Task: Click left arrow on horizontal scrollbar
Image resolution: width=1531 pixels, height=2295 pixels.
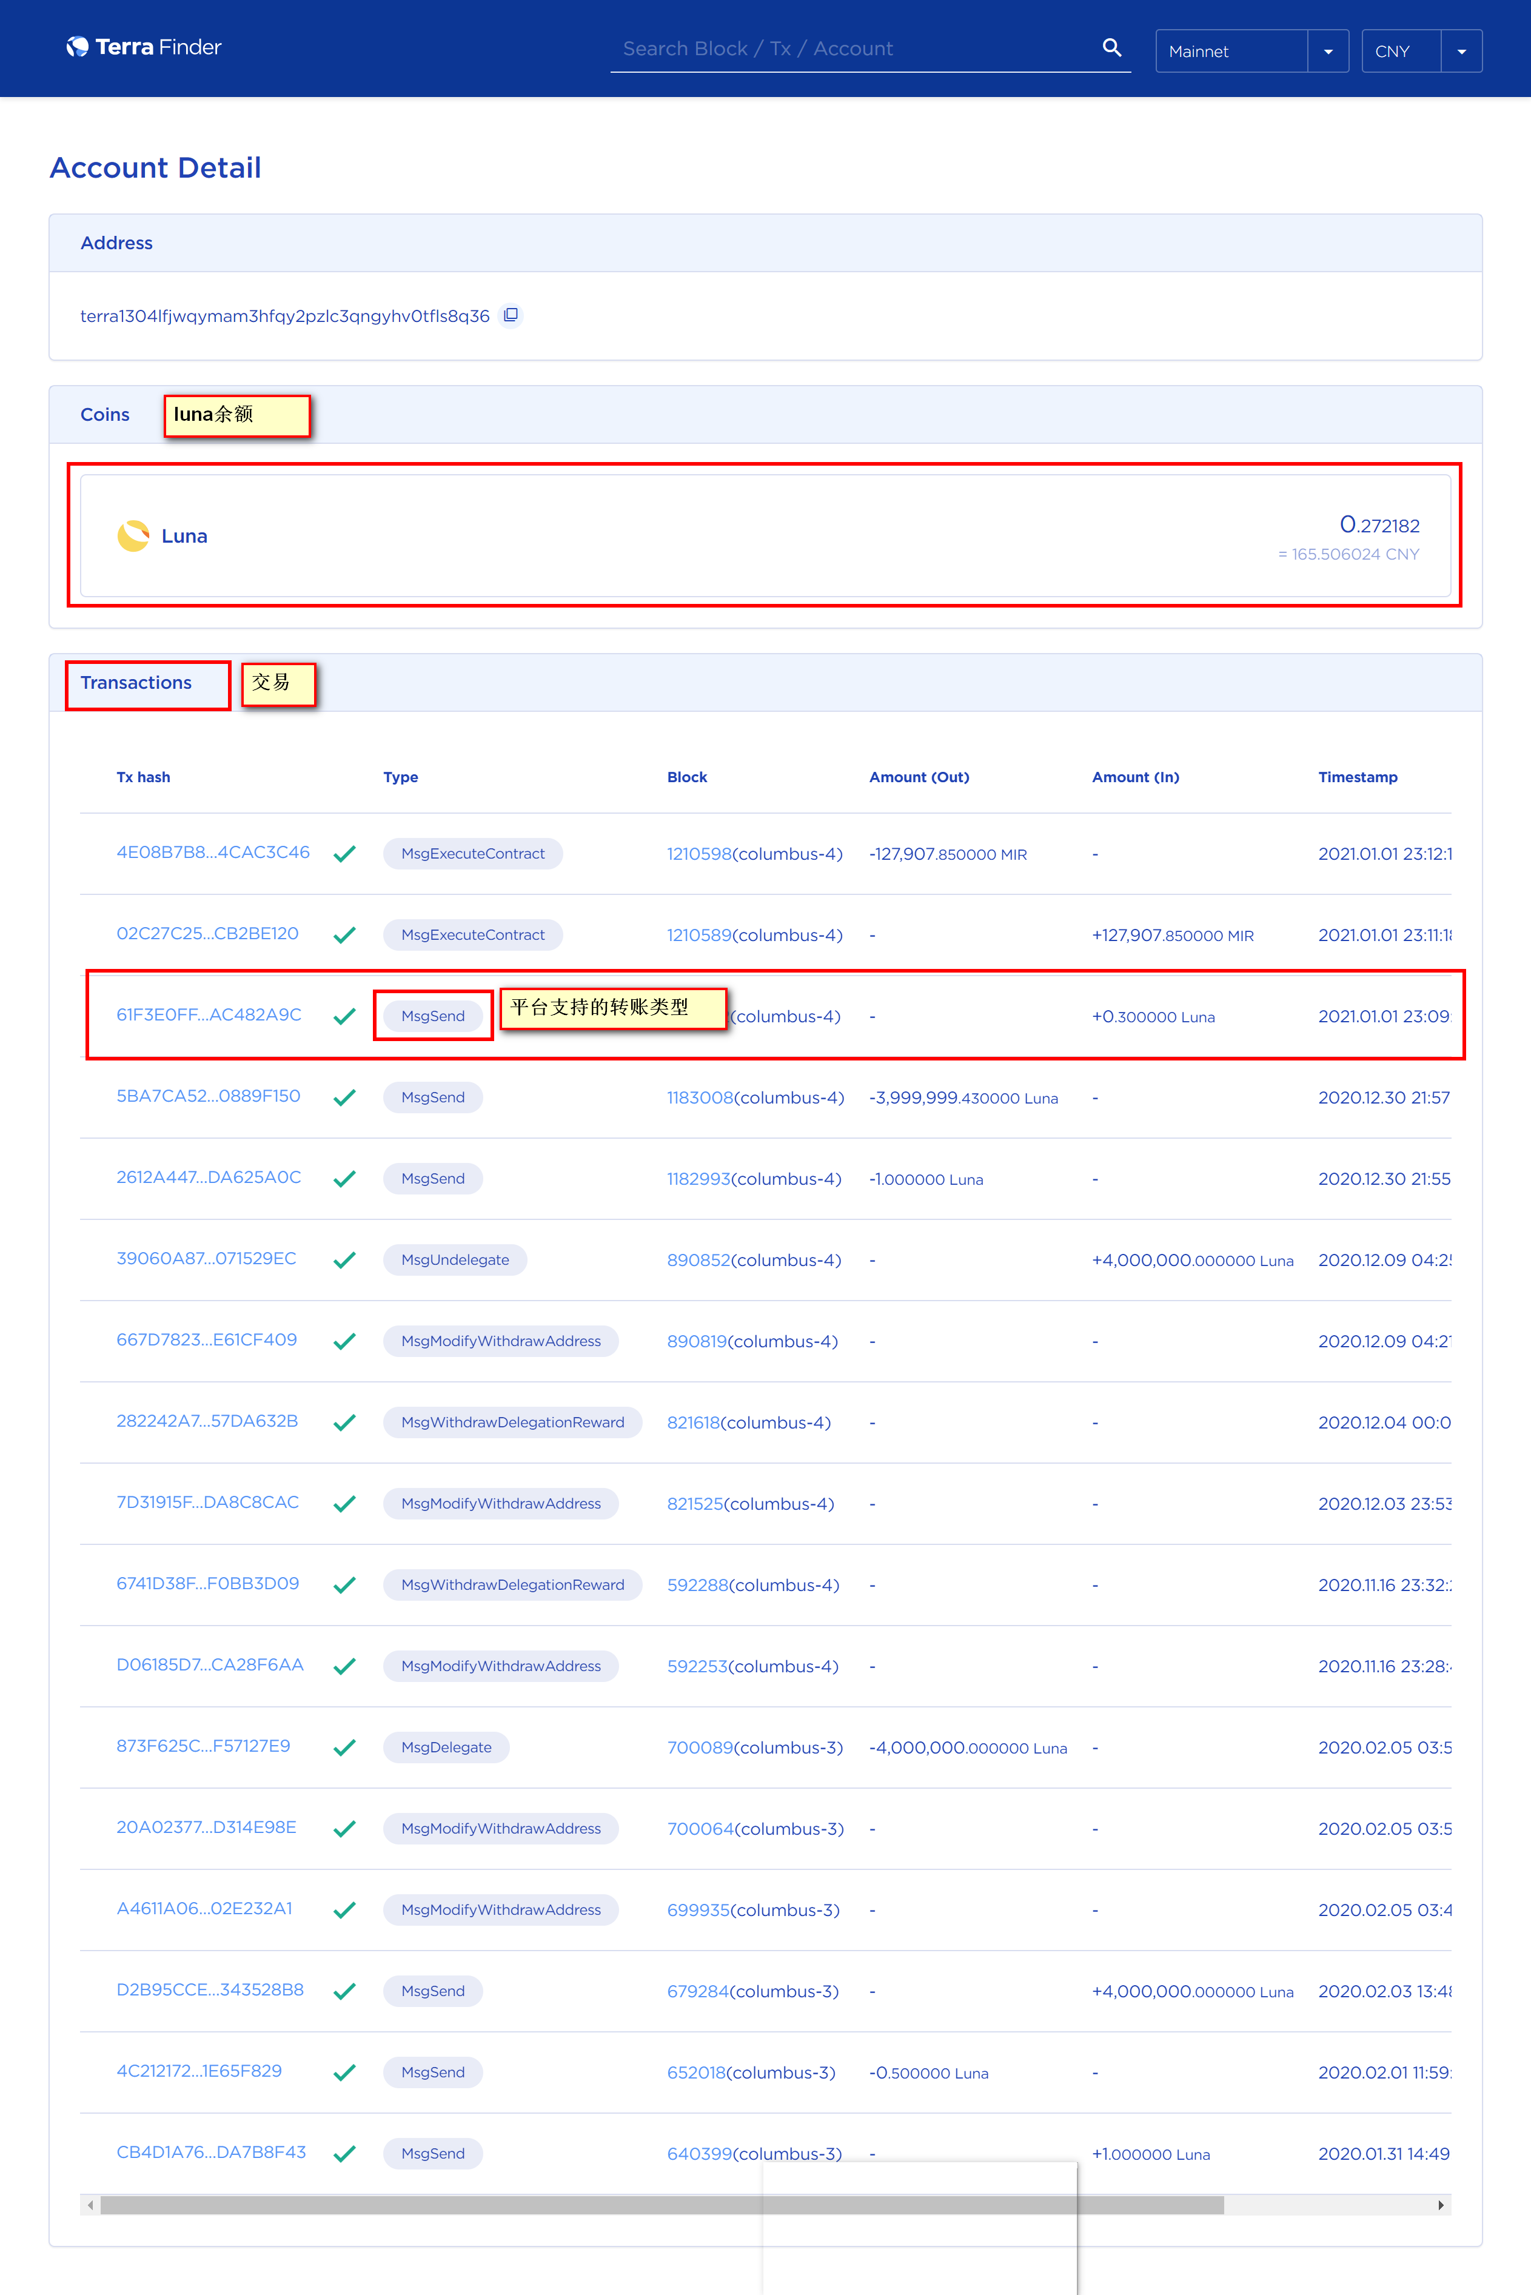Action: [x=91, y=2204]
